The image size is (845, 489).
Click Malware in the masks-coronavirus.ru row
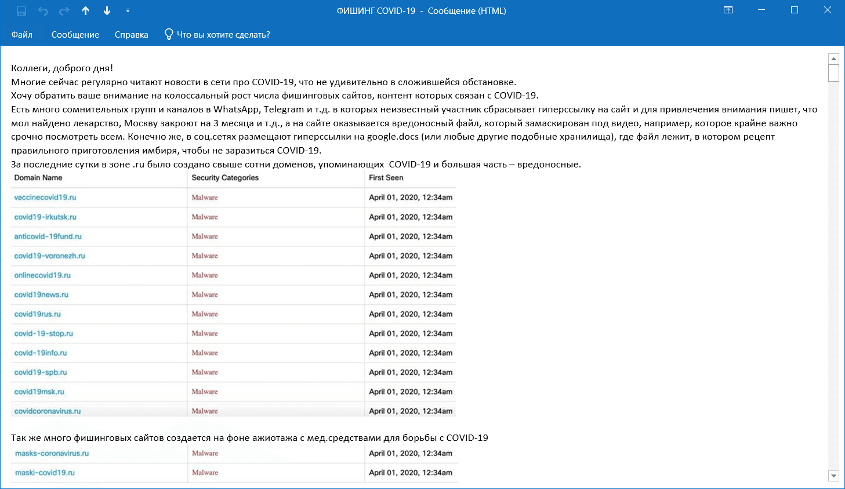tap(205, 454)
